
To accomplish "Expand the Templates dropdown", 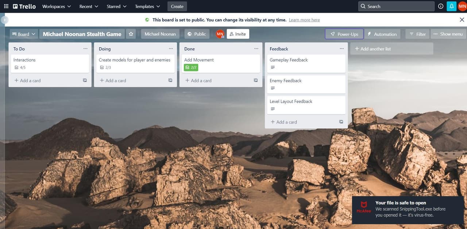I will [147, 6].
